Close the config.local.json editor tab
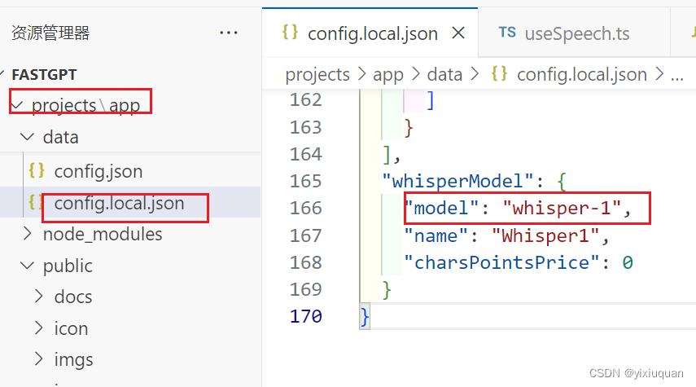 (x=458, y=33)
